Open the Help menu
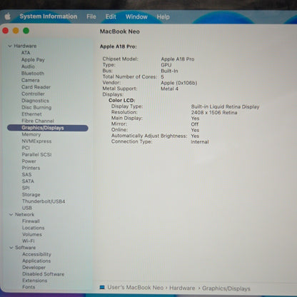The width and height of the screenshot is (297, 297). tap(163, 16)
